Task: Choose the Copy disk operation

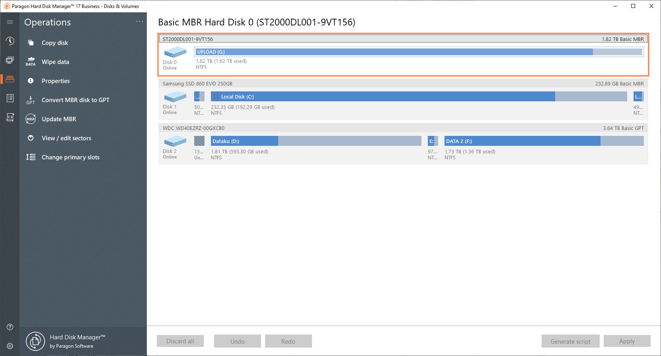Action: [55, 43]
